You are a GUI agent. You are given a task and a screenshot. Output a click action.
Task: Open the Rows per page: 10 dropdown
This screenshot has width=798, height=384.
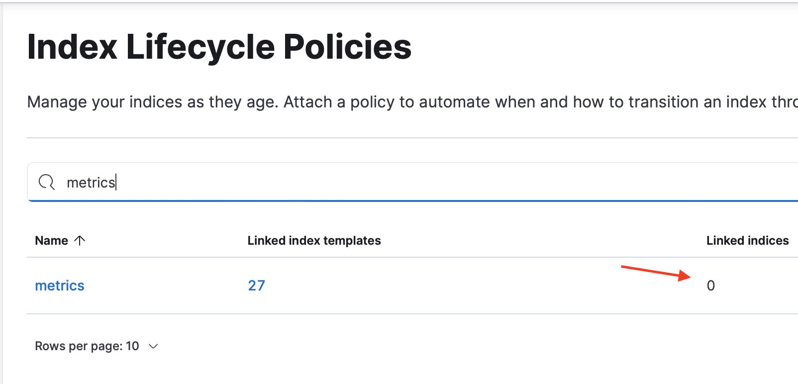[87, 346]
